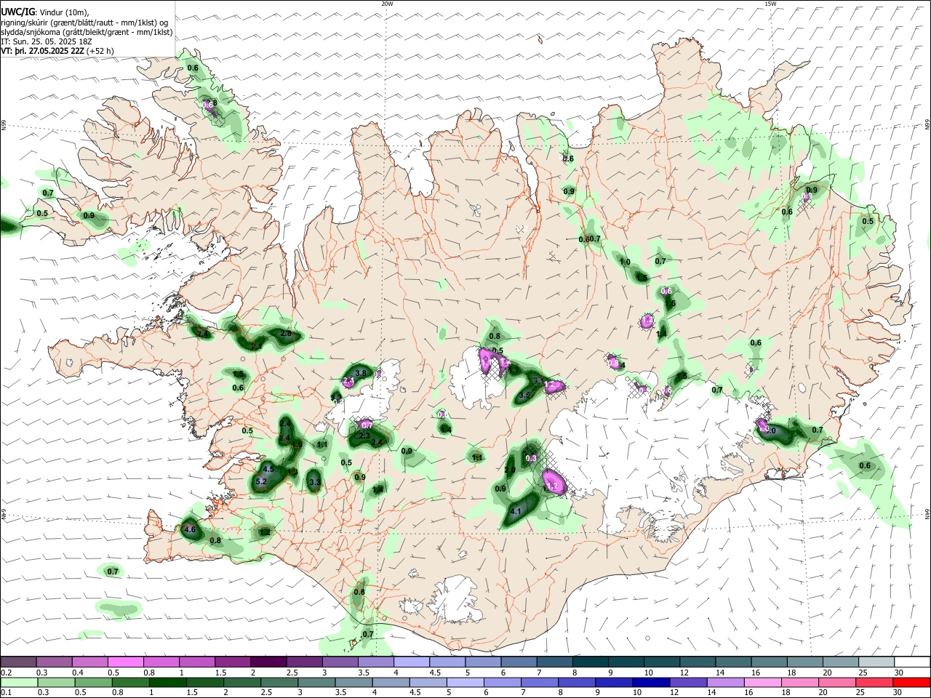Select the pale green 0.1 legend swatch

[x=18, y=682]
